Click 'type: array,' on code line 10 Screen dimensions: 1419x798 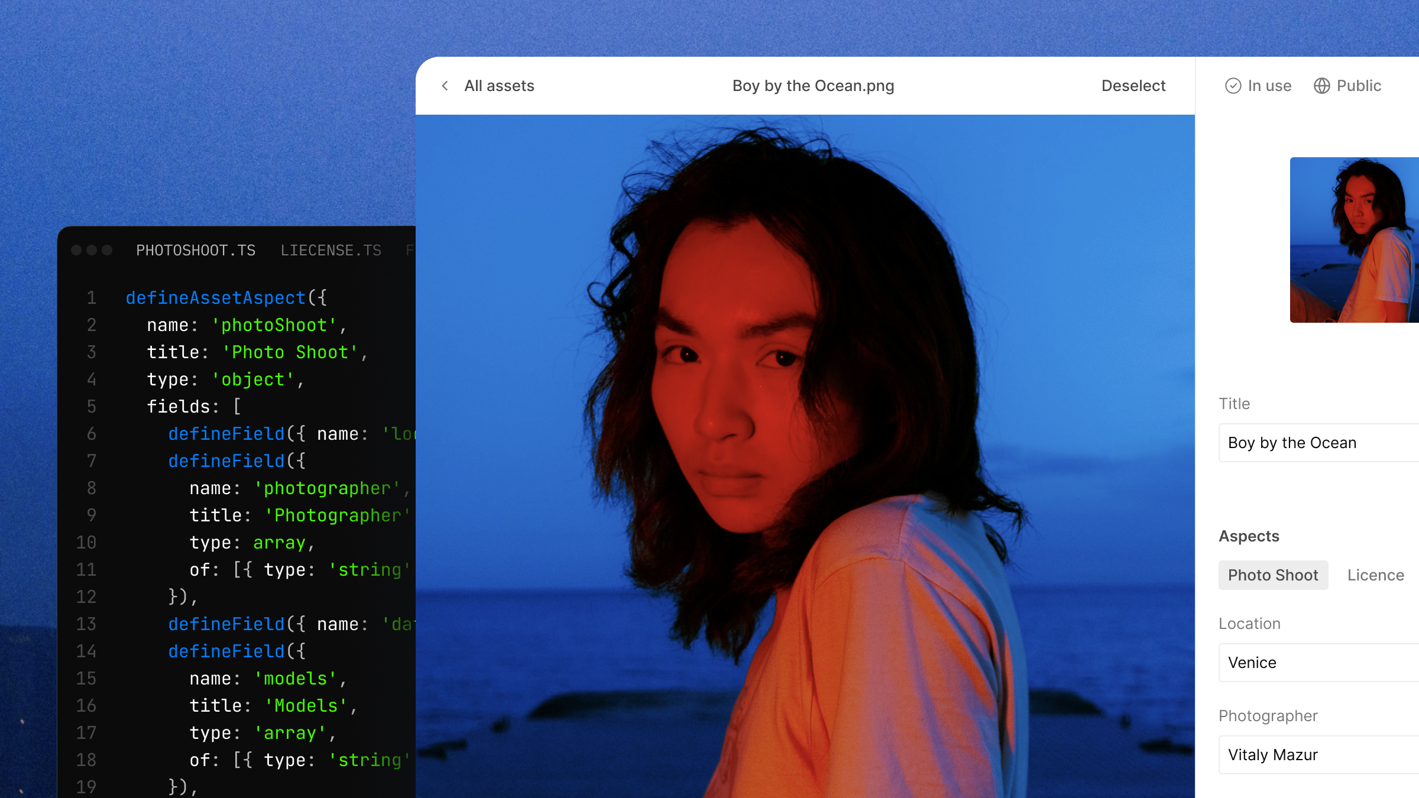[x=252, y=543]
